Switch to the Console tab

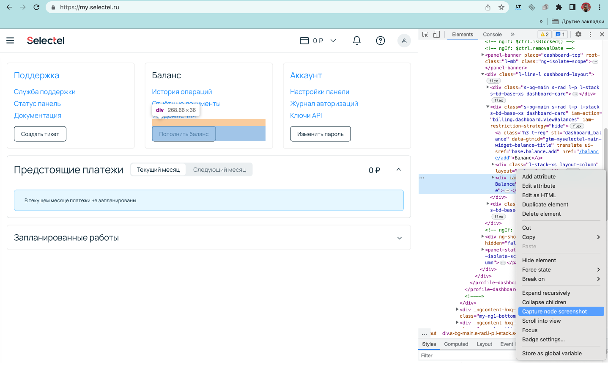492,35
